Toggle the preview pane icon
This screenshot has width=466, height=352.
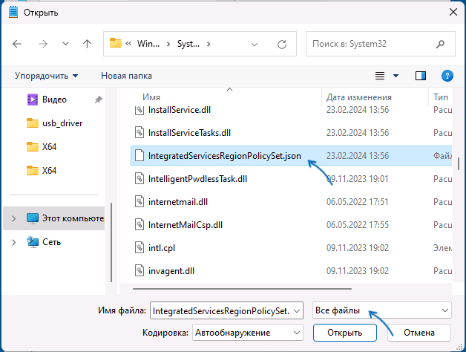421,76
